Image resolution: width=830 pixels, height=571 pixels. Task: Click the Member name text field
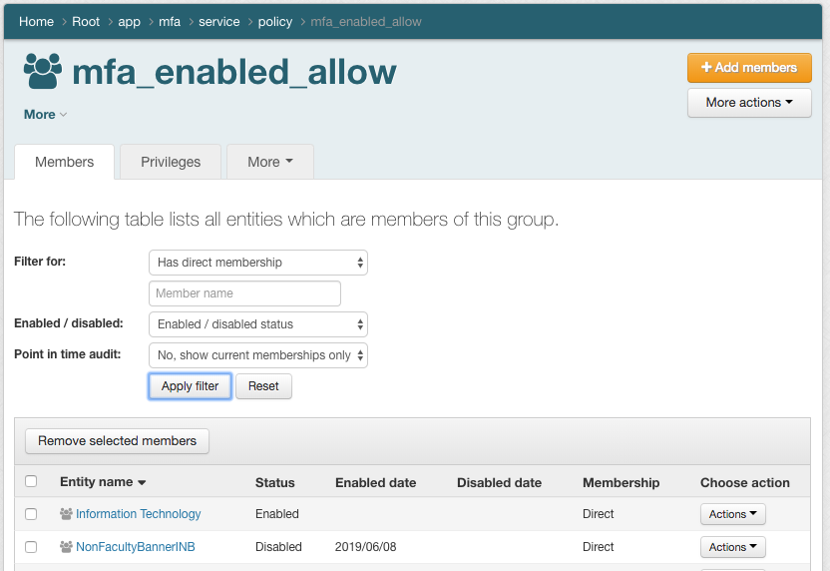pyautogui.click(x=244, y=293)
